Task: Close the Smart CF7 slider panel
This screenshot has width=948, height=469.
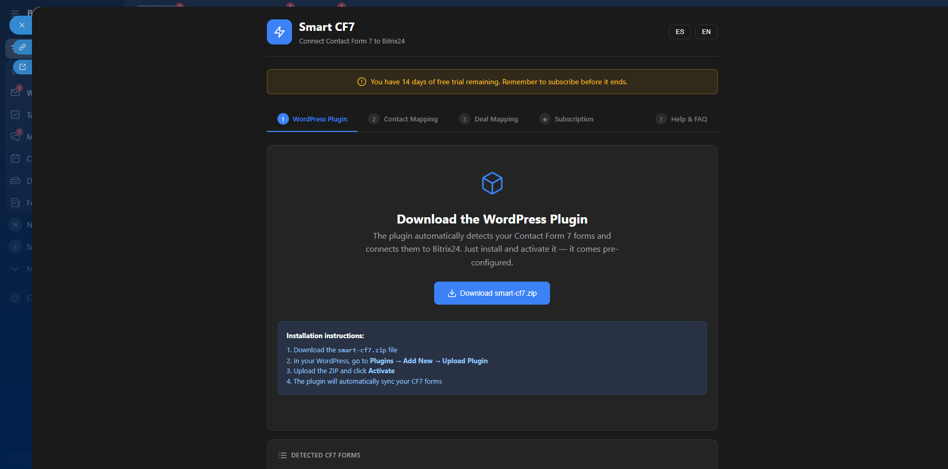Action: (21, 25)
